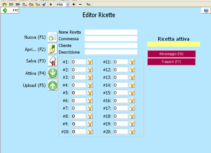Click the yellow Ricetta attiva field

174,44
